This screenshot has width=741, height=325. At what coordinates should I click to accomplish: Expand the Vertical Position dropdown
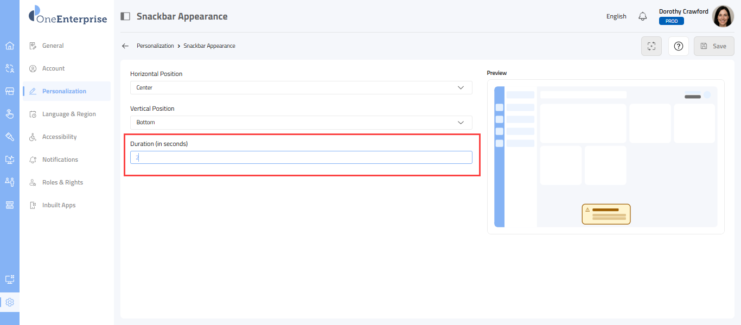301,123
